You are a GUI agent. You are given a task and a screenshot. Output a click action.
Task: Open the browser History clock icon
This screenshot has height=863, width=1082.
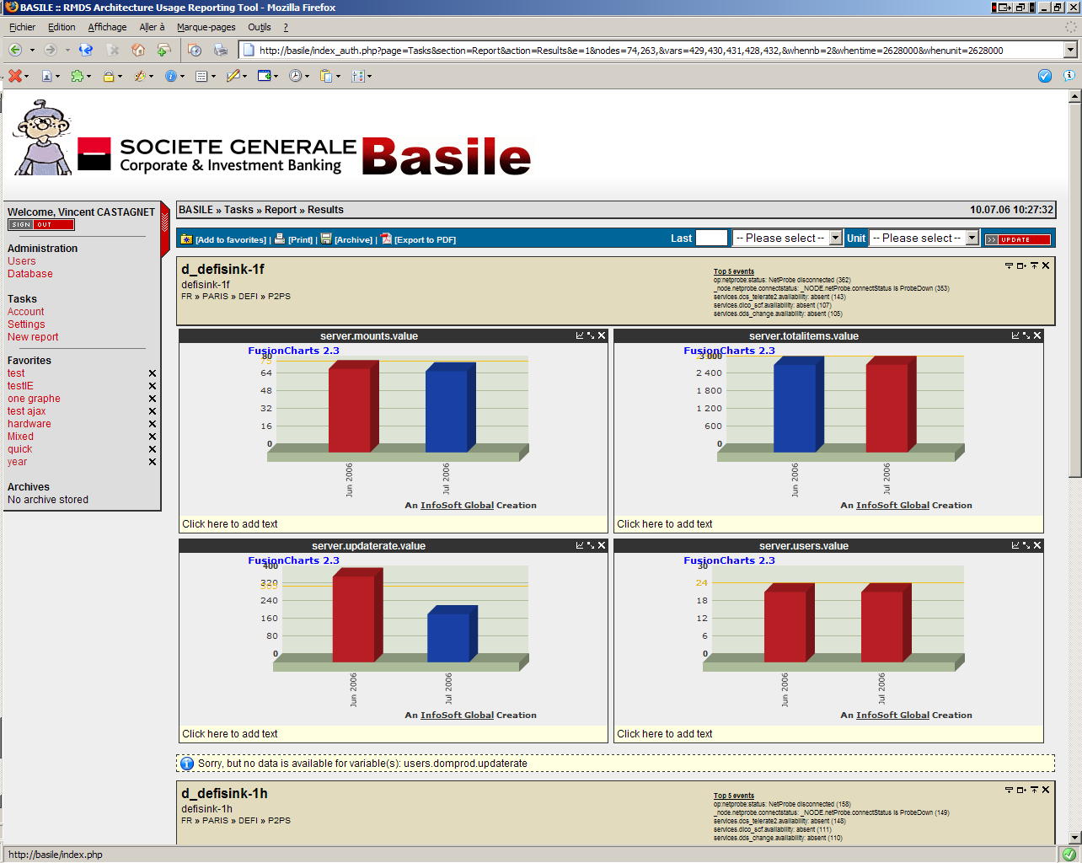(195, 51)
